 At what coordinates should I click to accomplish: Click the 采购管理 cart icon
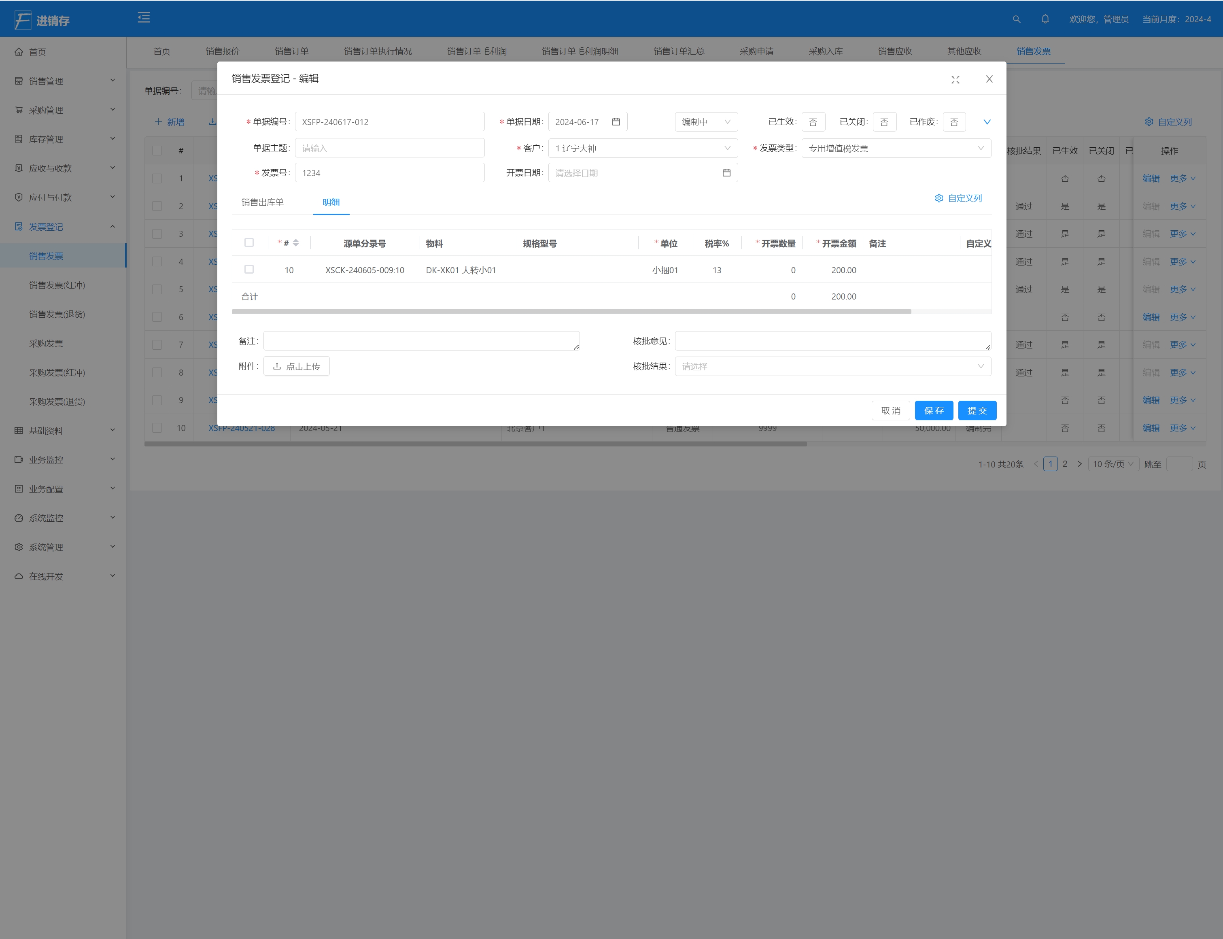tap(19, 110)
